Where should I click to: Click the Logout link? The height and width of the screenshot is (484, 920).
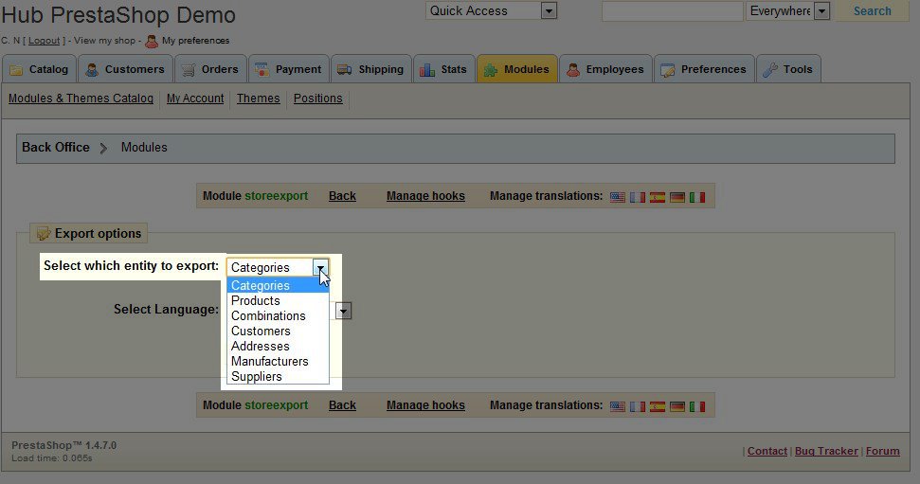pos(44,41)
